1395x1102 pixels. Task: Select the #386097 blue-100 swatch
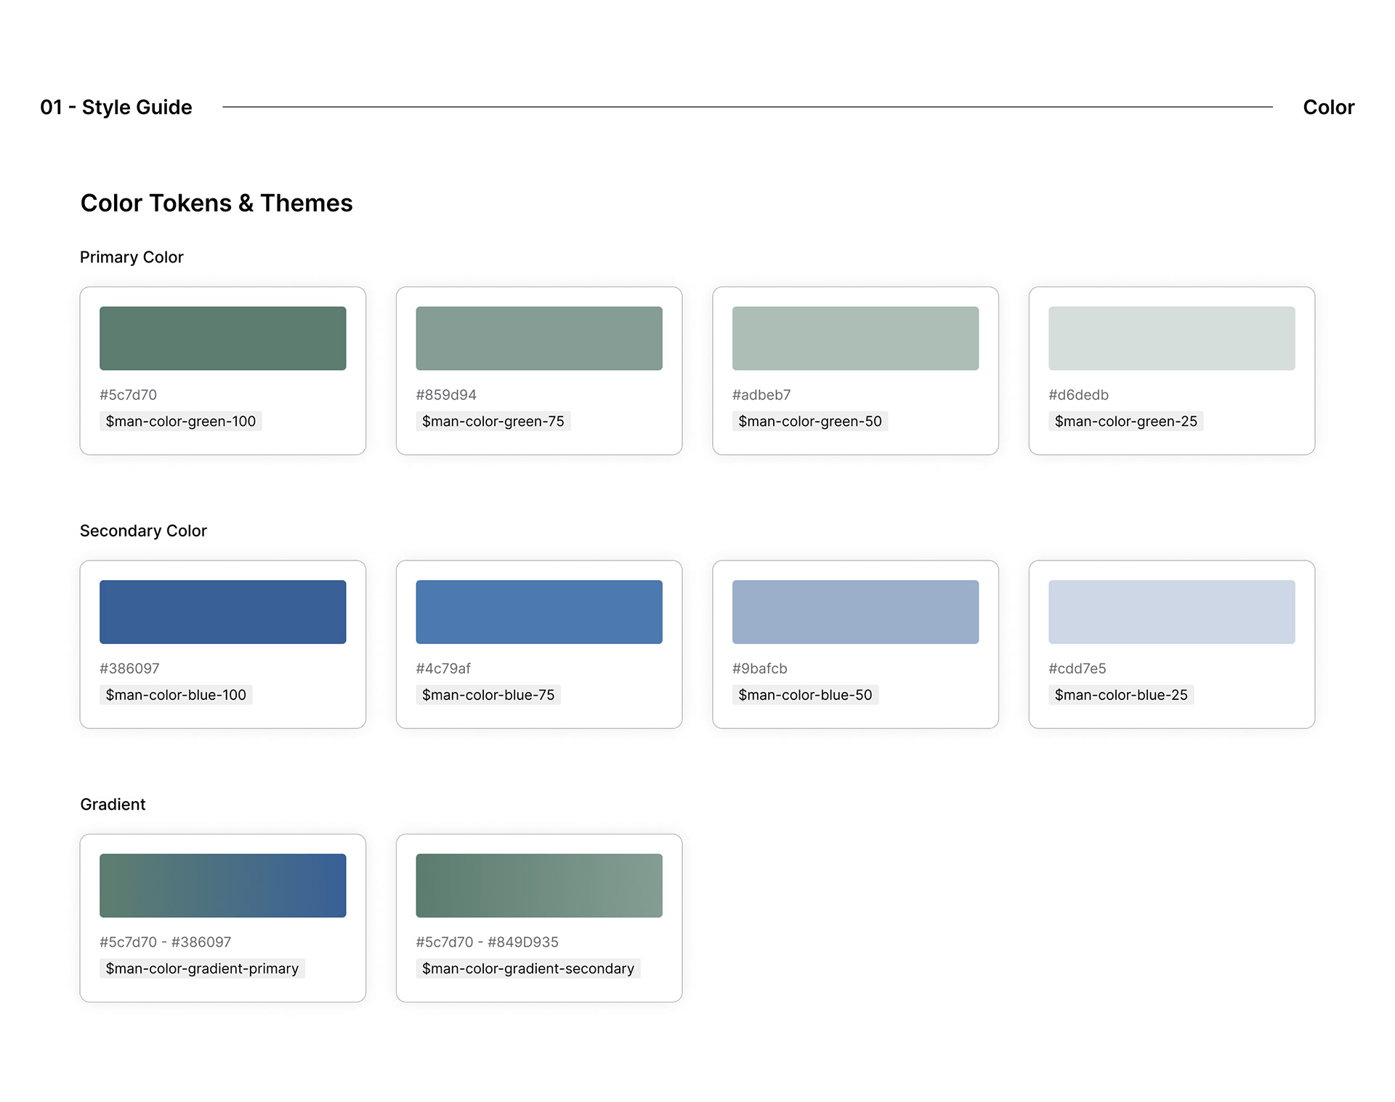coord(222,611)
